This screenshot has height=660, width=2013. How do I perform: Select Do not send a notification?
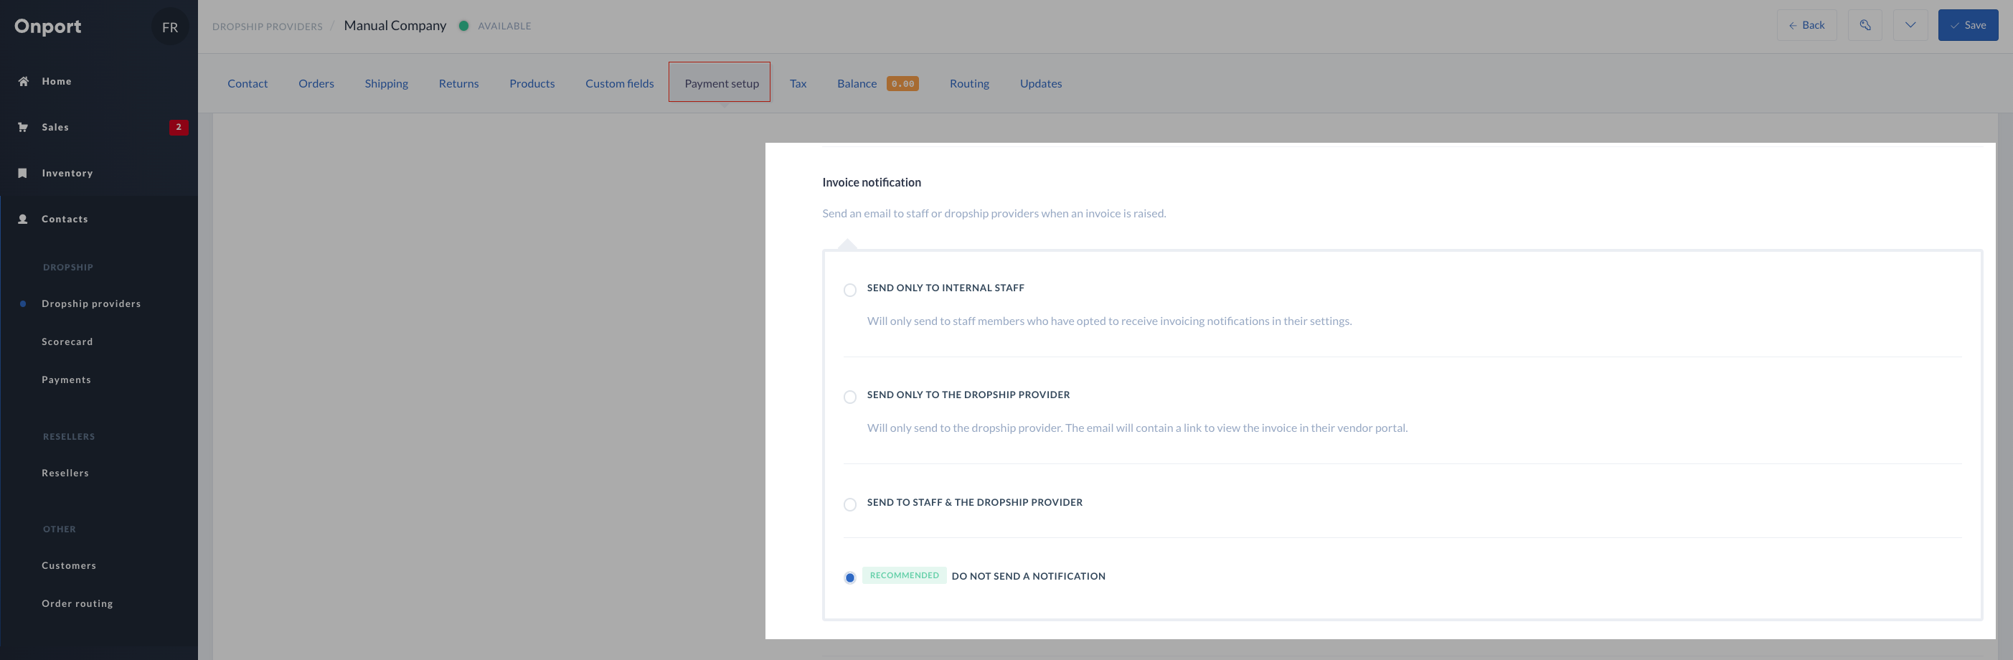click(x=850, y=578)
